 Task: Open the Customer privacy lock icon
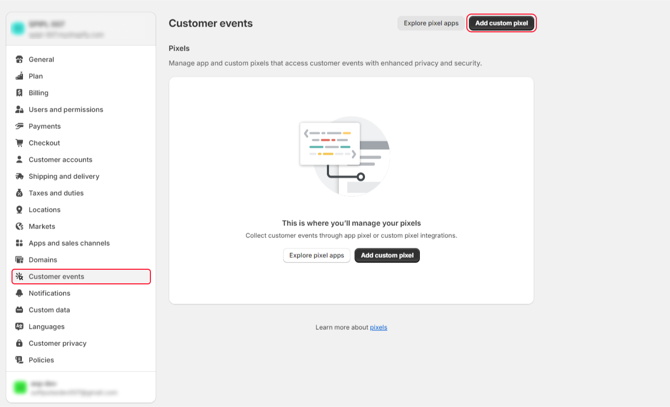click(x=20, y=343)
